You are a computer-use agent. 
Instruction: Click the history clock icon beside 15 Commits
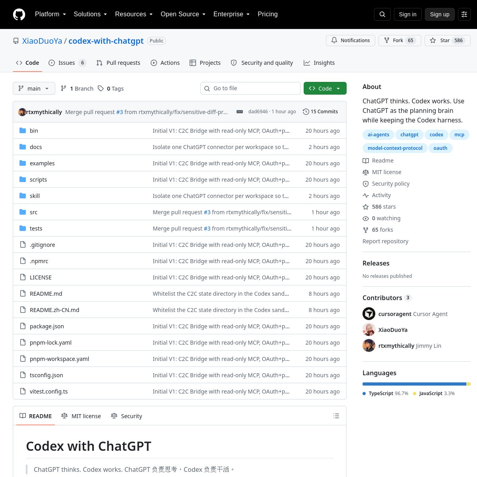point(306,112)
